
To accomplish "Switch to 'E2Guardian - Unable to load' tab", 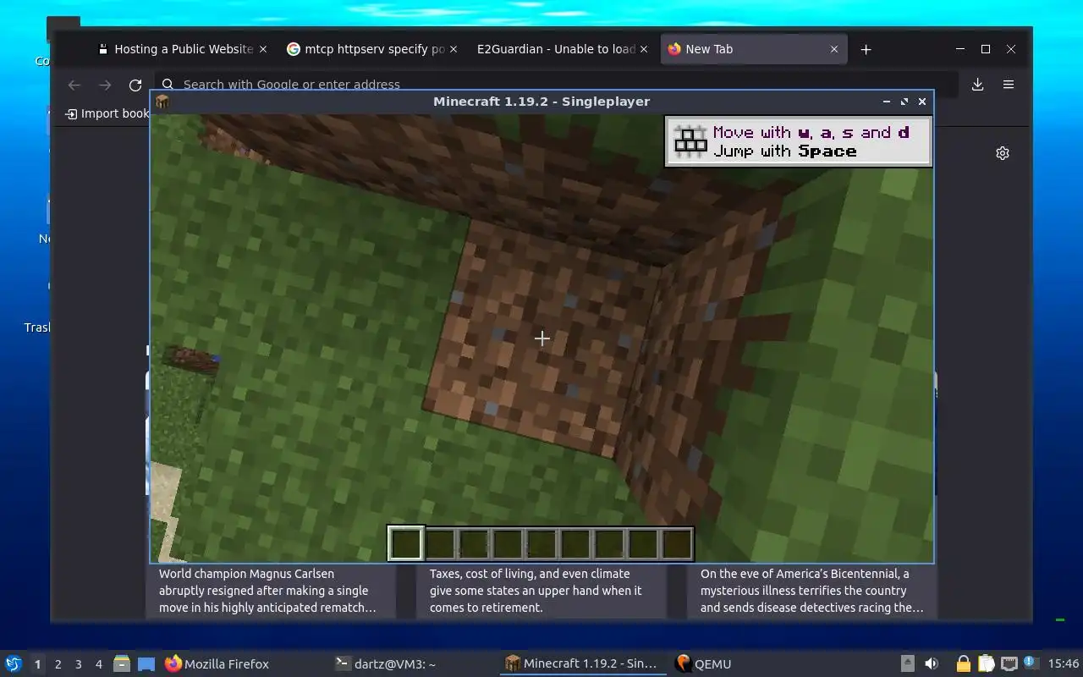I will (563, 49).
